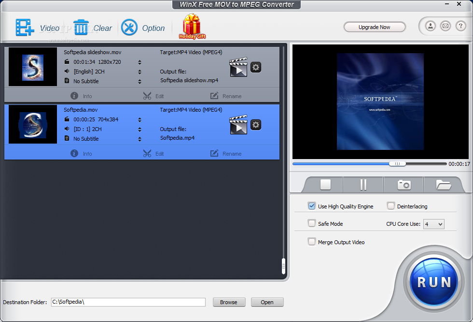Click the preview seek slider handle
The height and width of the screenshot is (322, 473).
[397, 164]
